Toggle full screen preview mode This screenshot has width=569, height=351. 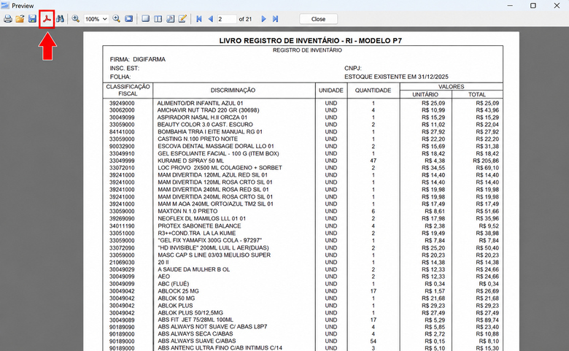coord(129,19)
